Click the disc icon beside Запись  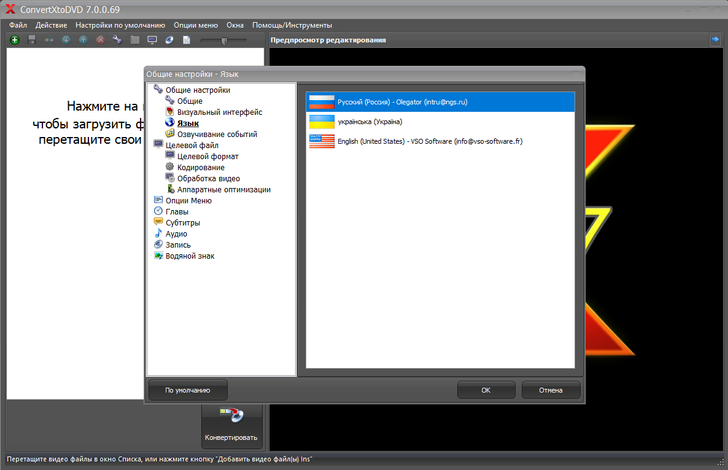click(x=158, y=244)
